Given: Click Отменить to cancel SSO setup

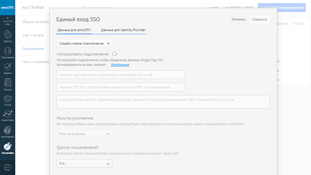Looking at the screenshot, I should [x=238, y=19].
